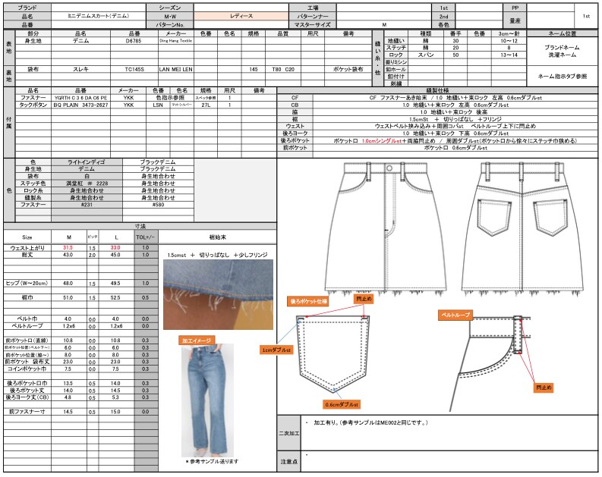Screen dimensions: 602x477
Task: Select the LSN color code cell
Action: pyautogui.click(x=158, y=105)
